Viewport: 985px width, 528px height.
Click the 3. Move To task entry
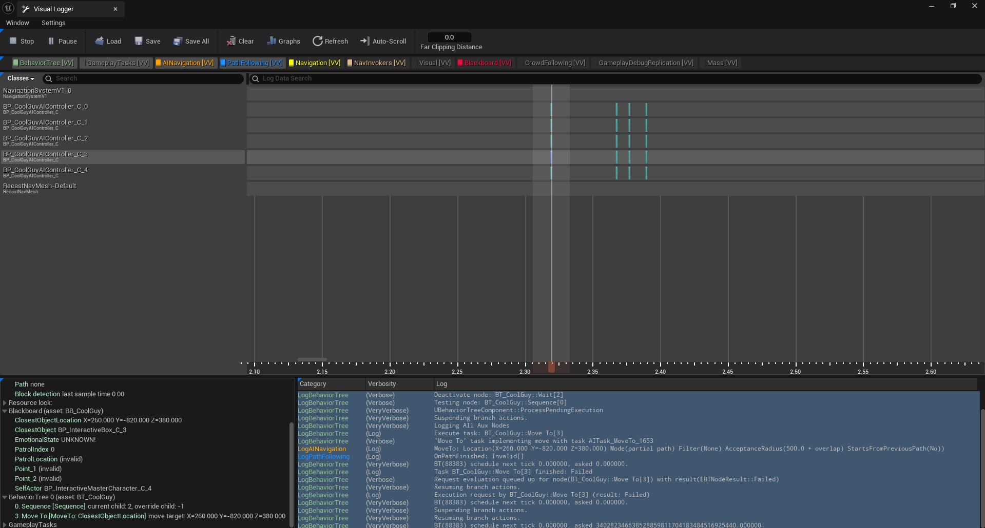(150, 516)
